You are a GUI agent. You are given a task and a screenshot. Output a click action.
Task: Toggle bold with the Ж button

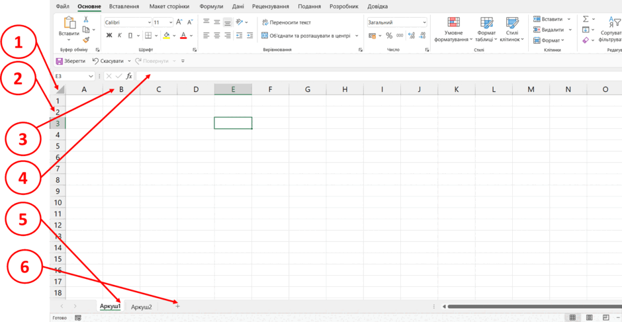pyautogui.click(x=109, y=36)
